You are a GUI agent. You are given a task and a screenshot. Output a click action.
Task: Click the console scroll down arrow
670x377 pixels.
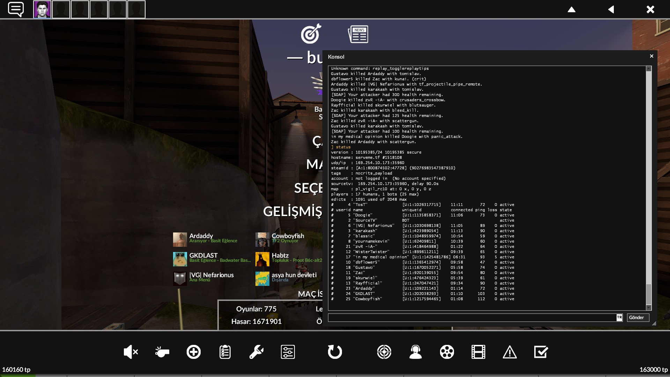coord(649,308)
